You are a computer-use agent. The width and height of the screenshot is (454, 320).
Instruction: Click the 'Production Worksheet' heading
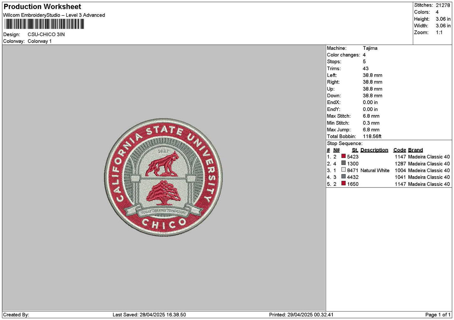[x=42, y=7]
